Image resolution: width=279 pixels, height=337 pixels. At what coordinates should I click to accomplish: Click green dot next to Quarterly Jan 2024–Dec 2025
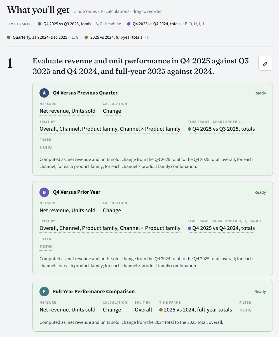9,37
